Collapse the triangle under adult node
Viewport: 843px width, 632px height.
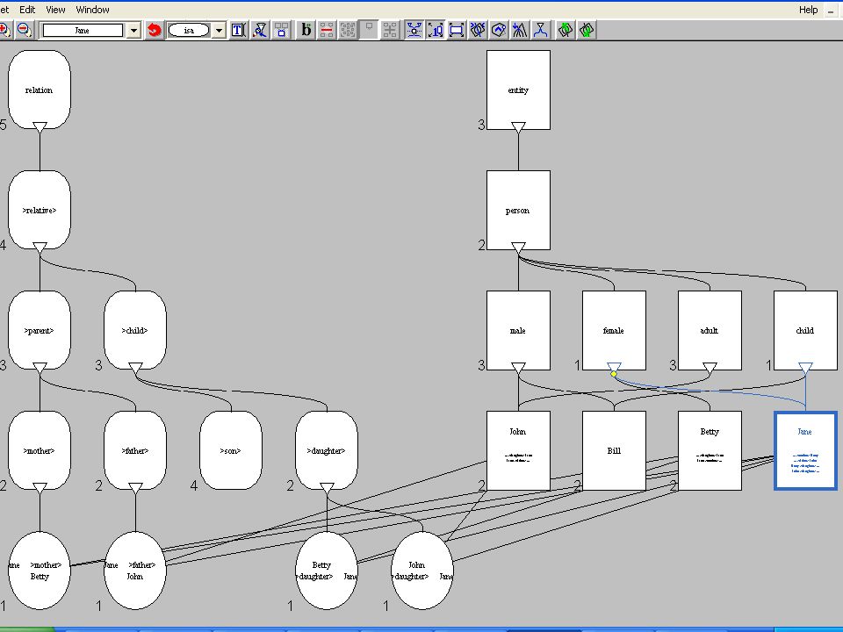(710, 368)
